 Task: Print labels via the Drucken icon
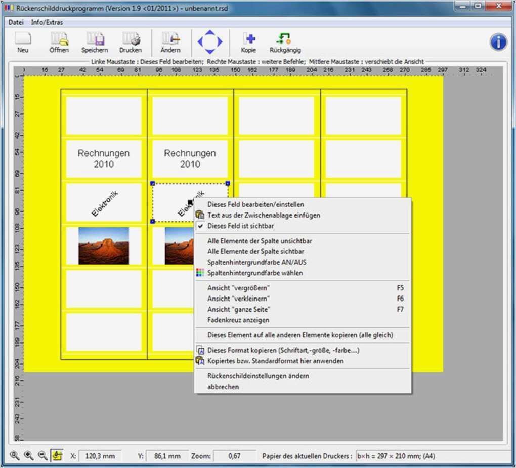coord(131,40)
